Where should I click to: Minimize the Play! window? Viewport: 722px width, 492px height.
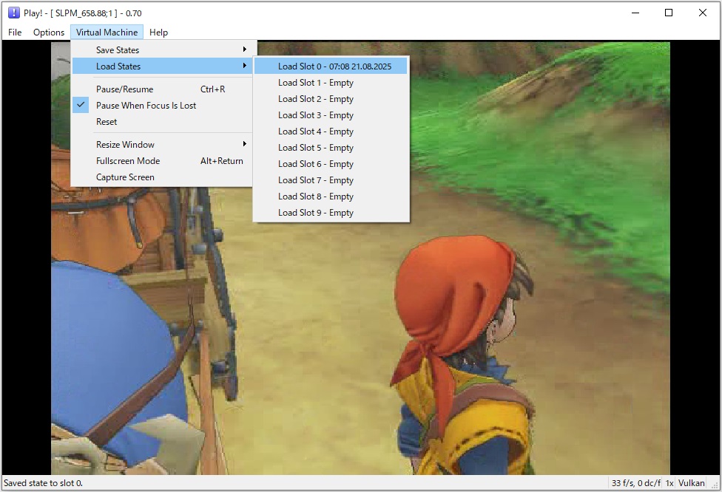(635, 13)
